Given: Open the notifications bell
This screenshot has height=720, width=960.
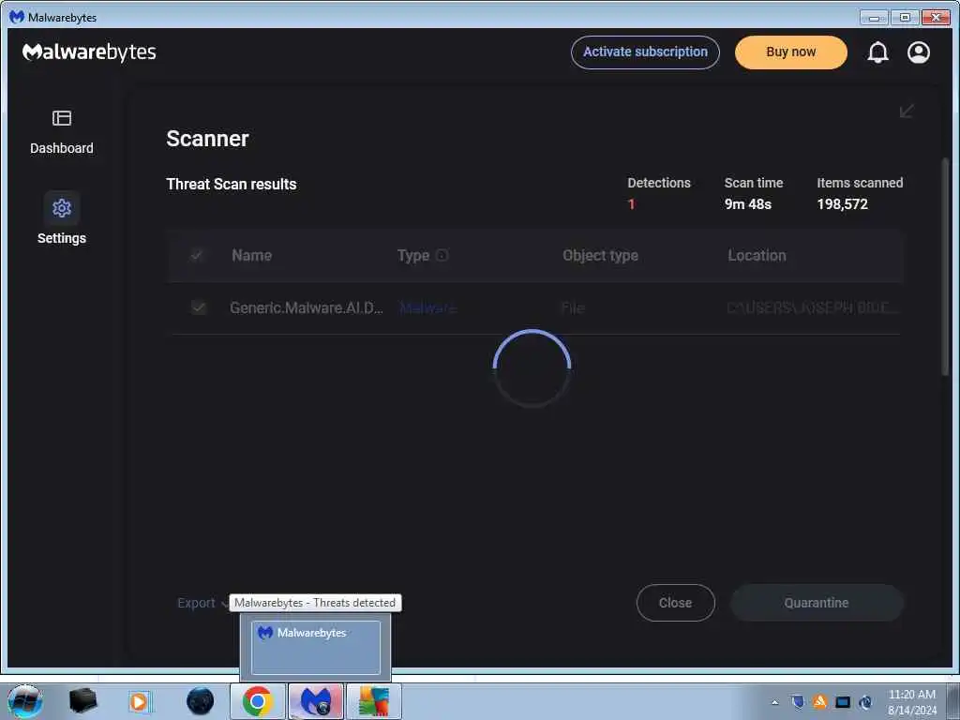Looking at the screenshot, I should [877, 52].
